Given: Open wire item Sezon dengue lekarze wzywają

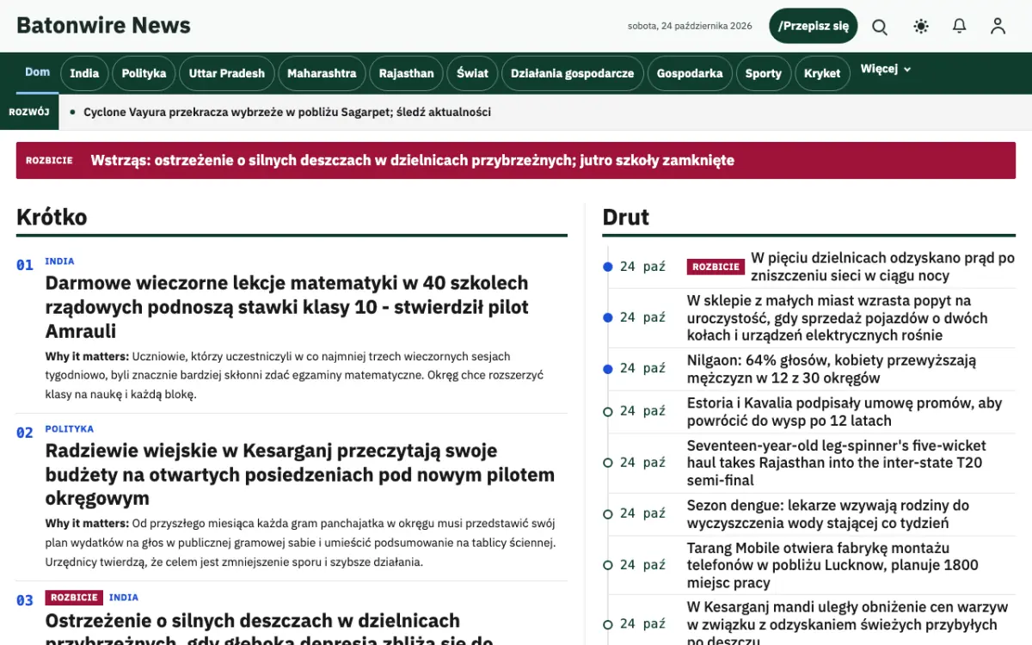Looking at the screenshot, I should click(828, 513).
